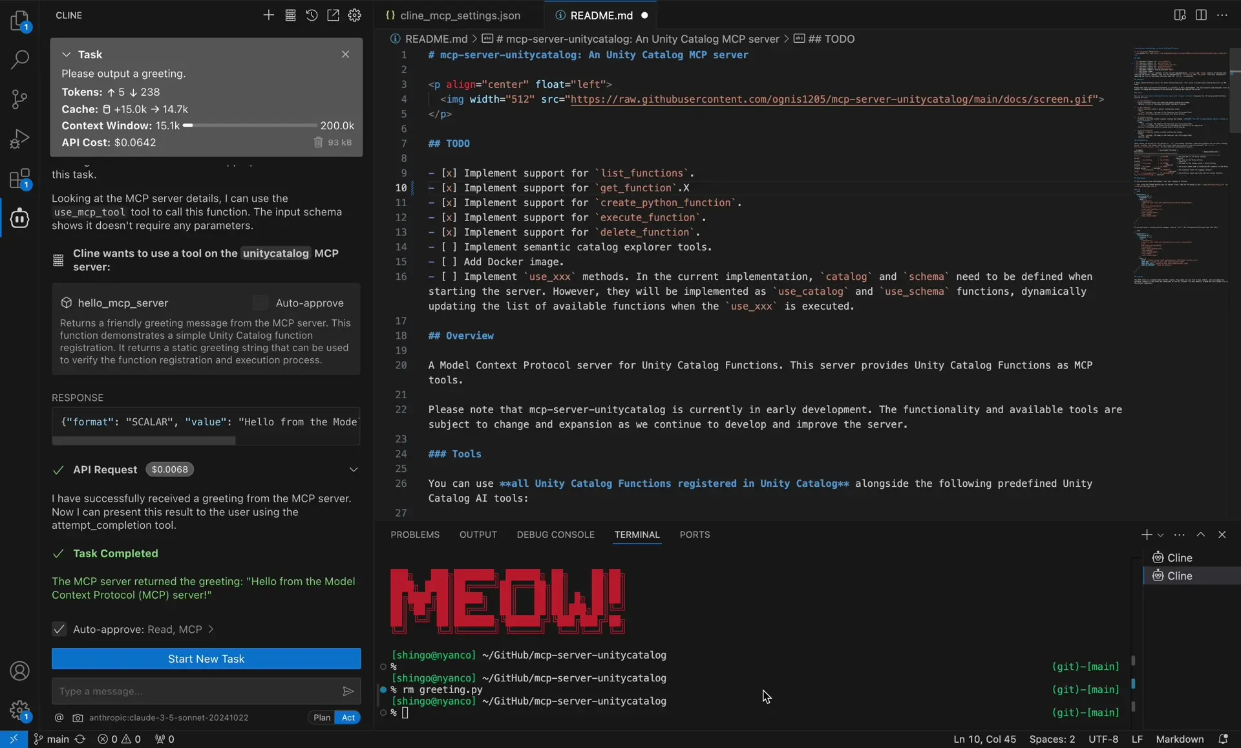Viewport: 1241px width, 748px height.
Task: Select the PROBLEMS panel tab
Action: pos(414,535)
